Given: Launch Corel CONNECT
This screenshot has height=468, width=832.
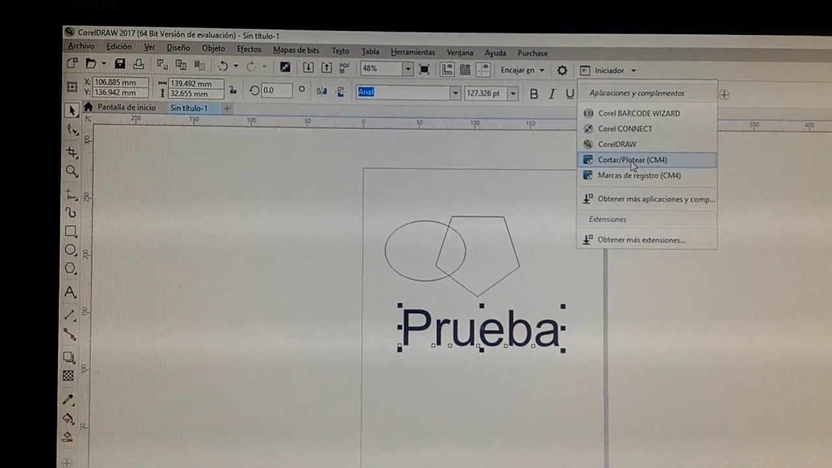Looking at the screenshot, I should pos(647,129).
